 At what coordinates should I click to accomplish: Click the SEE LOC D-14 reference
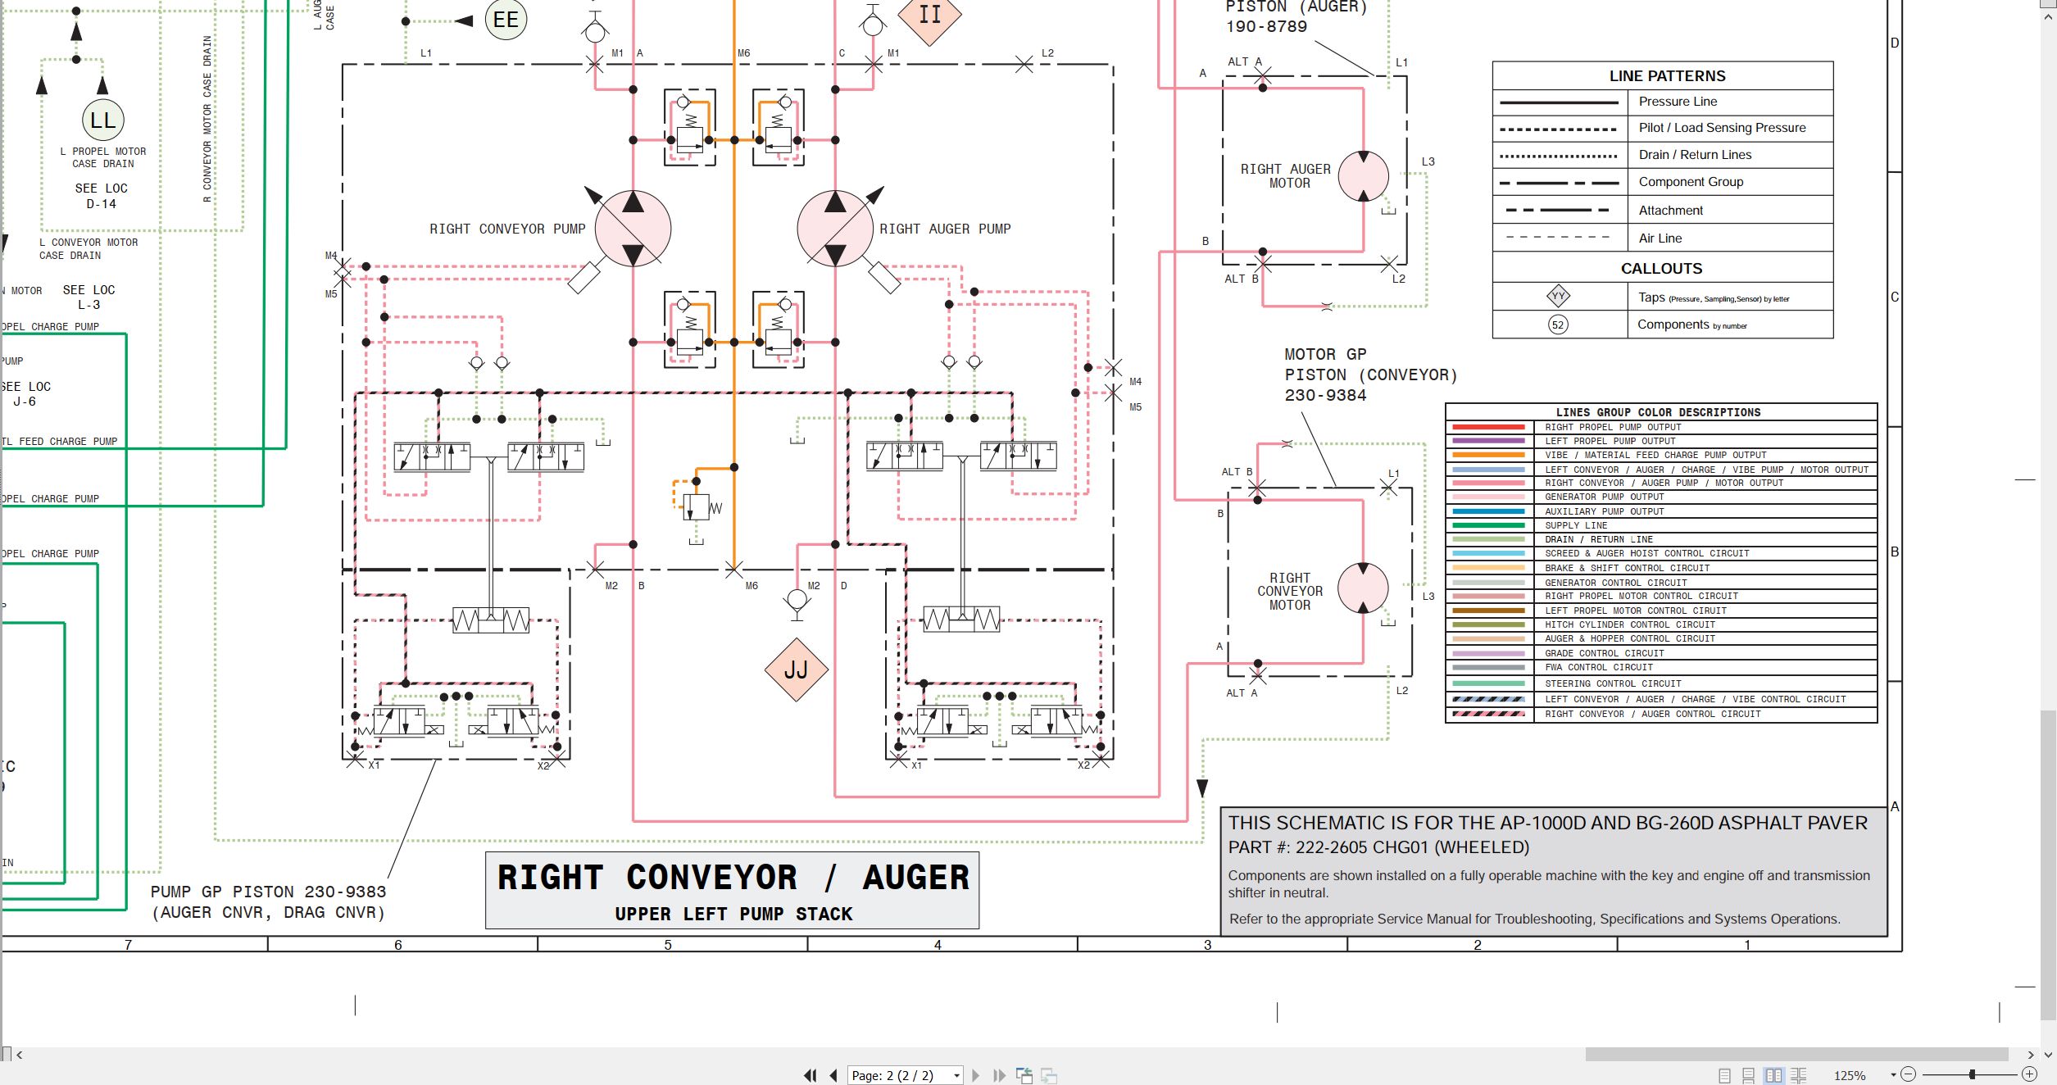(102, 196)
